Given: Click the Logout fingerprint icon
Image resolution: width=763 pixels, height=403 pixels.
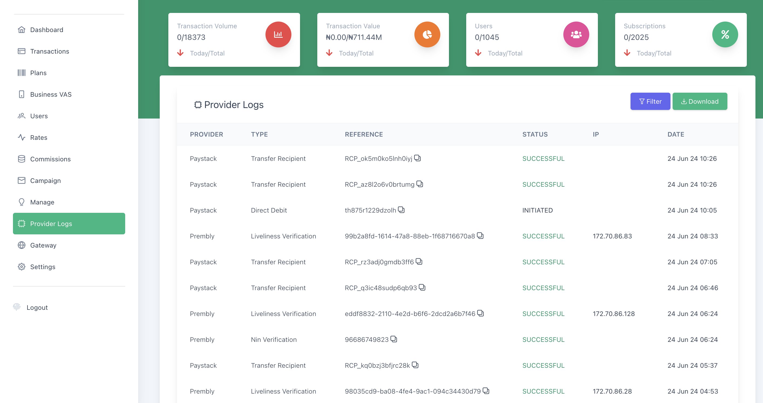Looking at the screenshot, I should point(17,307).
